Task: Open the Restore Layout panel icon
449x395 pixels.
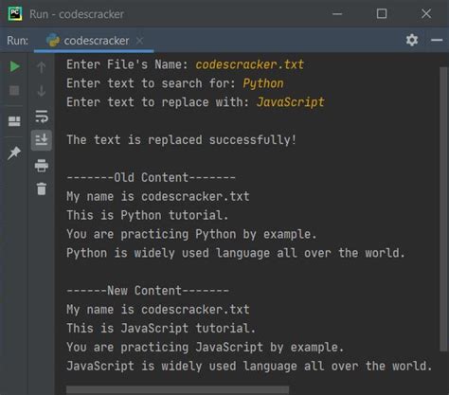Action: pos(14,121)
